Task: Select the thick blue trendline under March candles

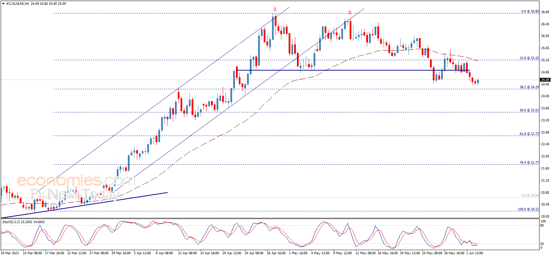Action: 84,205
